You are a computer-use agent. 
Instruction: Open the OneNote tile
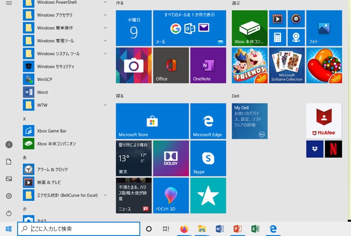click(x=208, y=65)
